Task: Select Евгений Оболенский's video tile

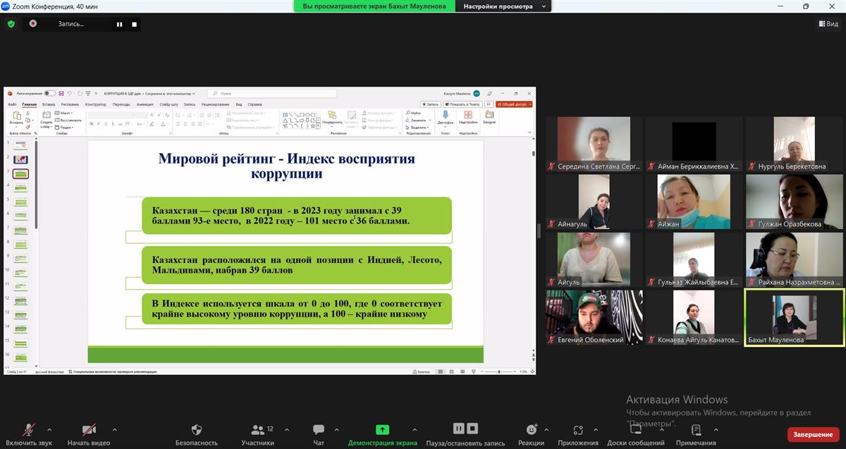Action: (594, 317)
